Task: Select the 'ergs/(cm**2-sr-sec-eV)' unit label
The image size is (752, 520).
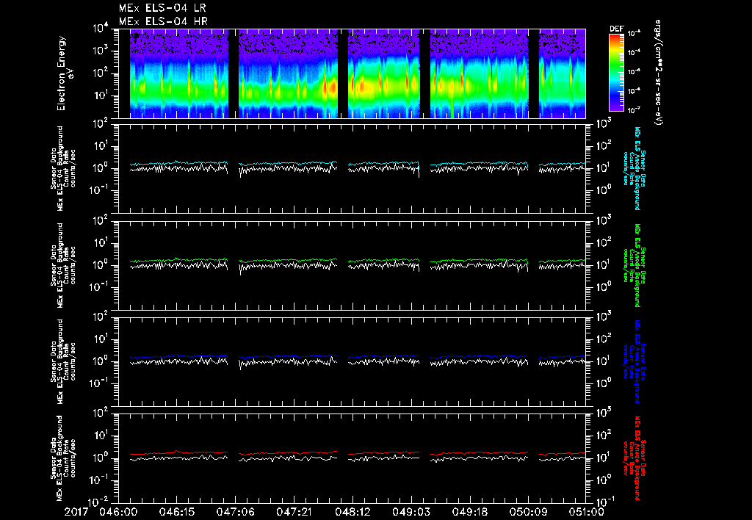Action: pos(658,73)
